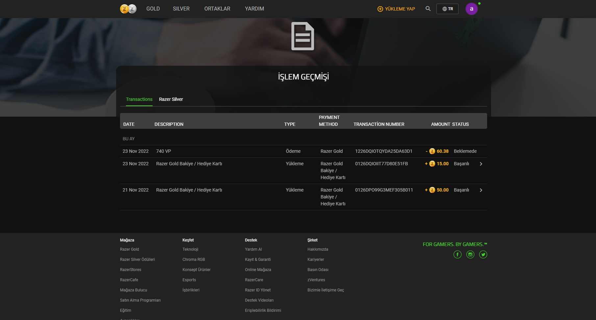This screenshot has width=596, height=320.
Task: Open the Chroma RGB link
Action: (194, 260)
